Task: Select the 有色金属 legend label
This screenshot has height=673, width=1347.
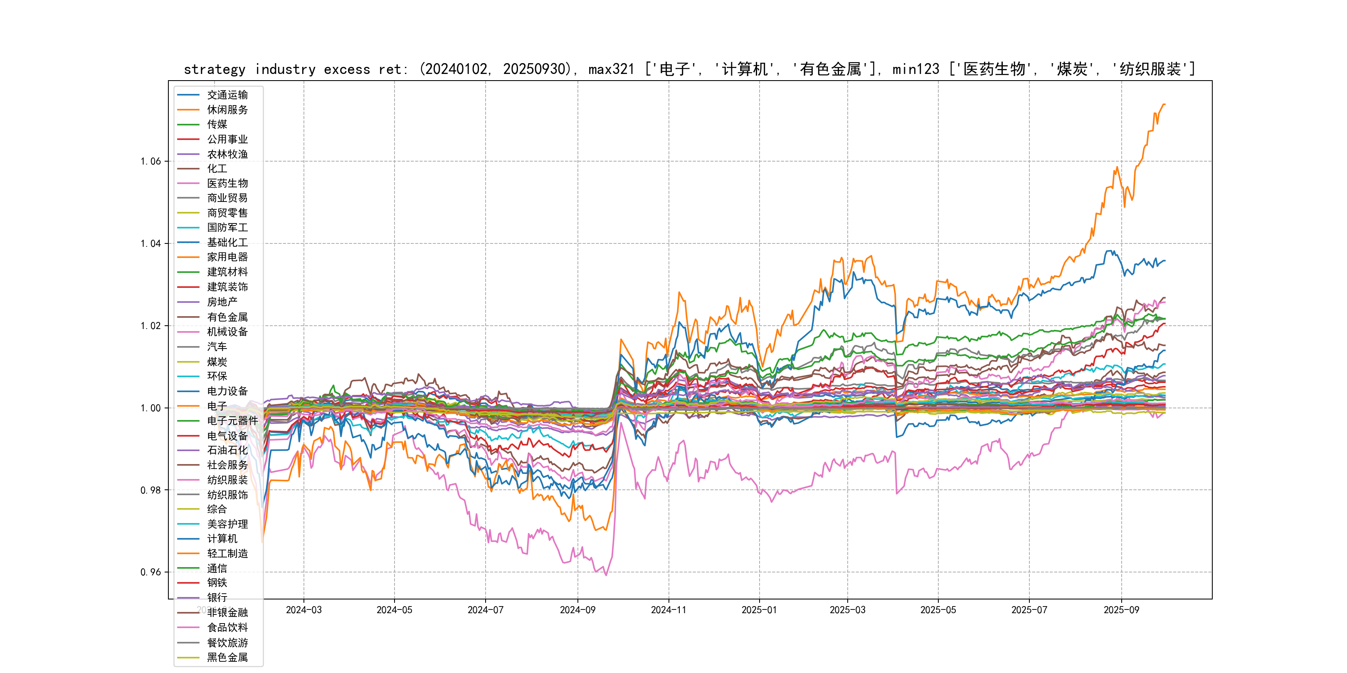Action: click(x=227, y=317)
